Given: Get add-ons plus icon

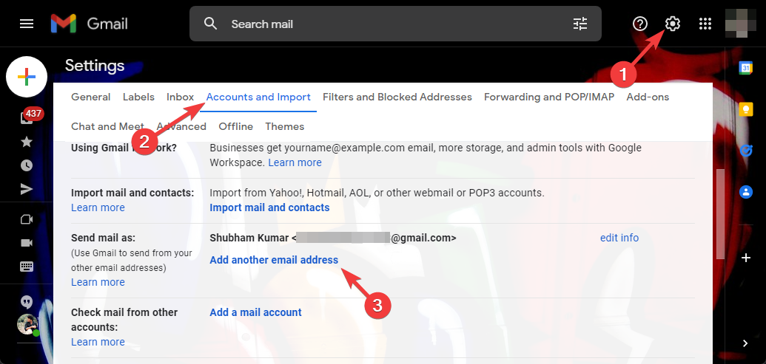Looking at the screenshot, I should tap(745, 258).
